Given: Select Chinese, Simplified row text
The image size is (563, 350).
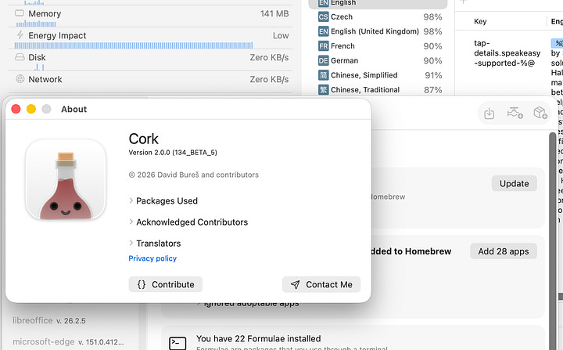Looking at the screenshot, I should click(x=364, y=75).
